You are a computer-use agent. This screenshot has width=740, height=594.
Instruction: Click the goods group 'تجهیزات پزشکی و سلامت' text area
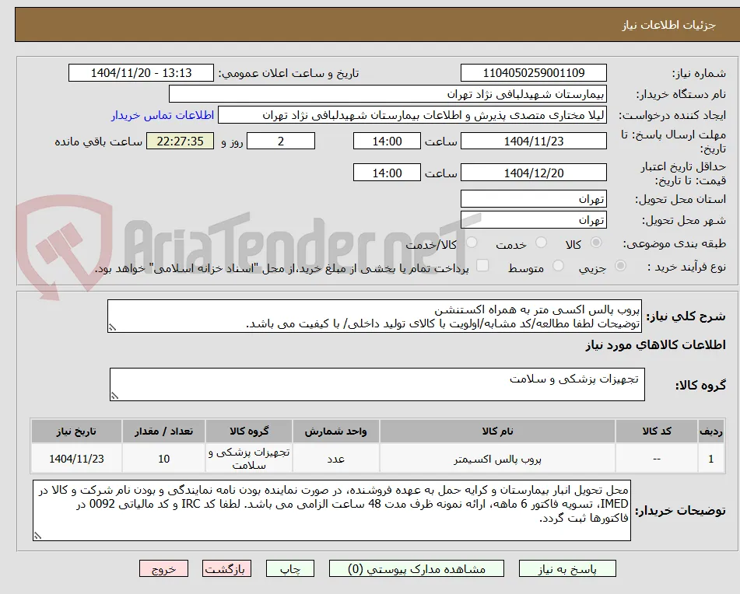[377, 385]
